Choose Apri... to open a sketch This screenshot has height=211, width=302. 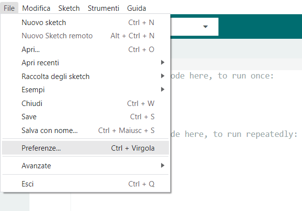pos(85,50)
